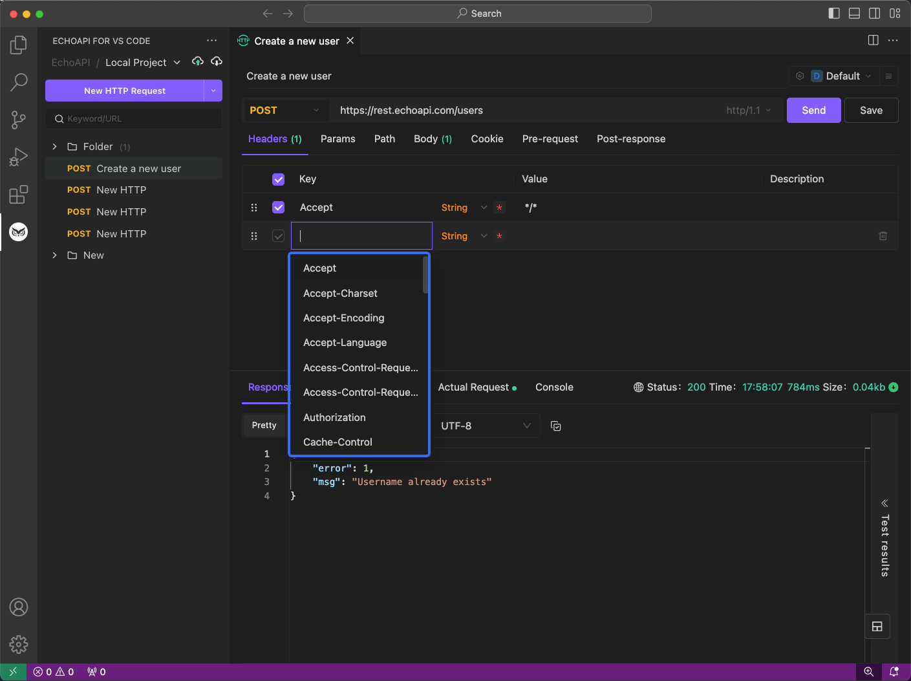911x681 pixels.
Task: Click the layout toggle icon below Test results
Action: point(877,626)
